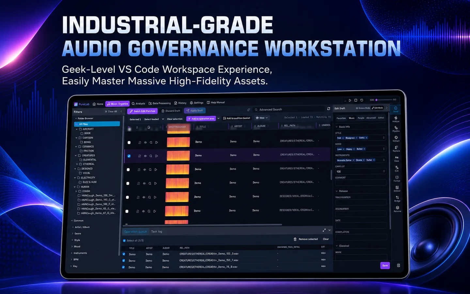Click Remove selected in operation queue
Image resolution: width=470 pixels, height=294 pixels.
point(306,239)
